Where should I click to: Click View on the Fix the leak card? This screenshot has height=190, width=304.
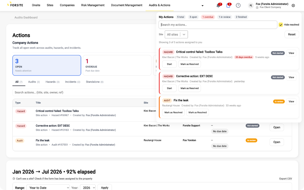pyautogui.click(x=291, y=101)
